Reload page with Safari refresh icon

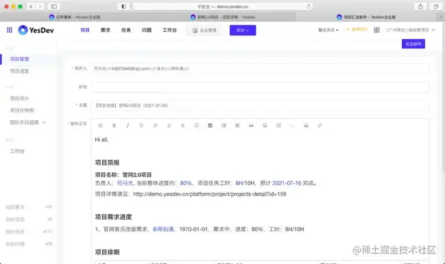pyautogui.click(x=309, y=6)
